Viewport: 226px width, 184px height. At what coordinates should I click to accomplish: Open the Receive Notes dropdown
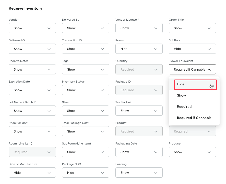(32, 69)
